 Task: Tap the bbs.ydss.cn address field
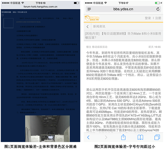click(x=123, y=9)
